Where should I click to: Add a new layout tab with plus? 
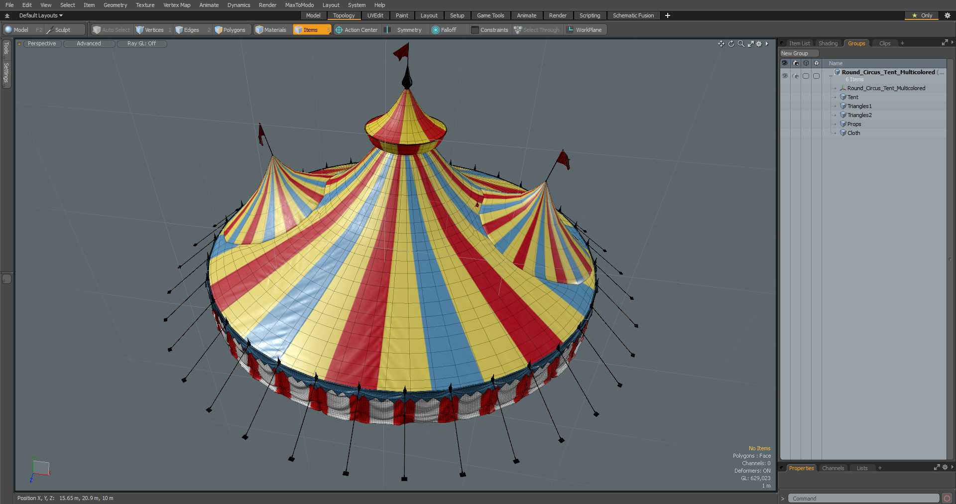point(668,15)
